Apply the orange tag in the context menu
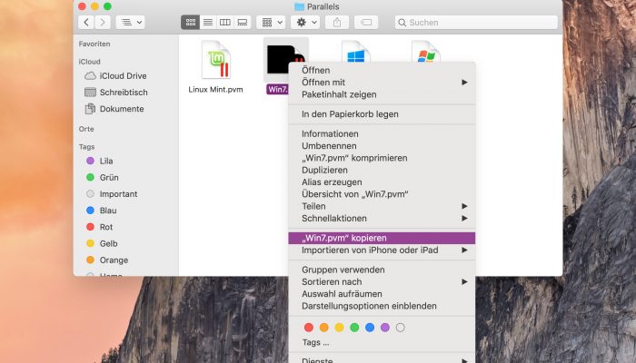The width and height of the screenshot is (636, 363). point(323,328)
